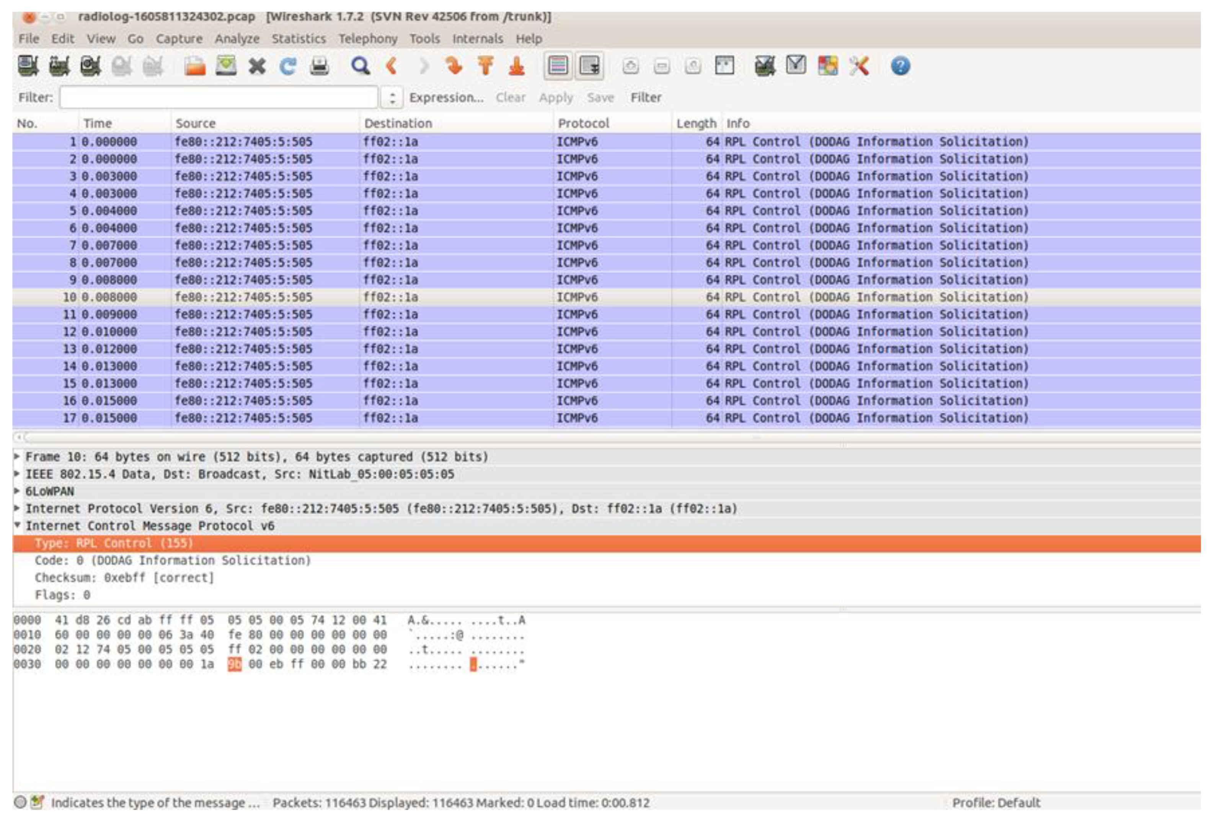The image size is (1214, 823).
Task: Open preferences wrench icon
Action: [859, 66]
